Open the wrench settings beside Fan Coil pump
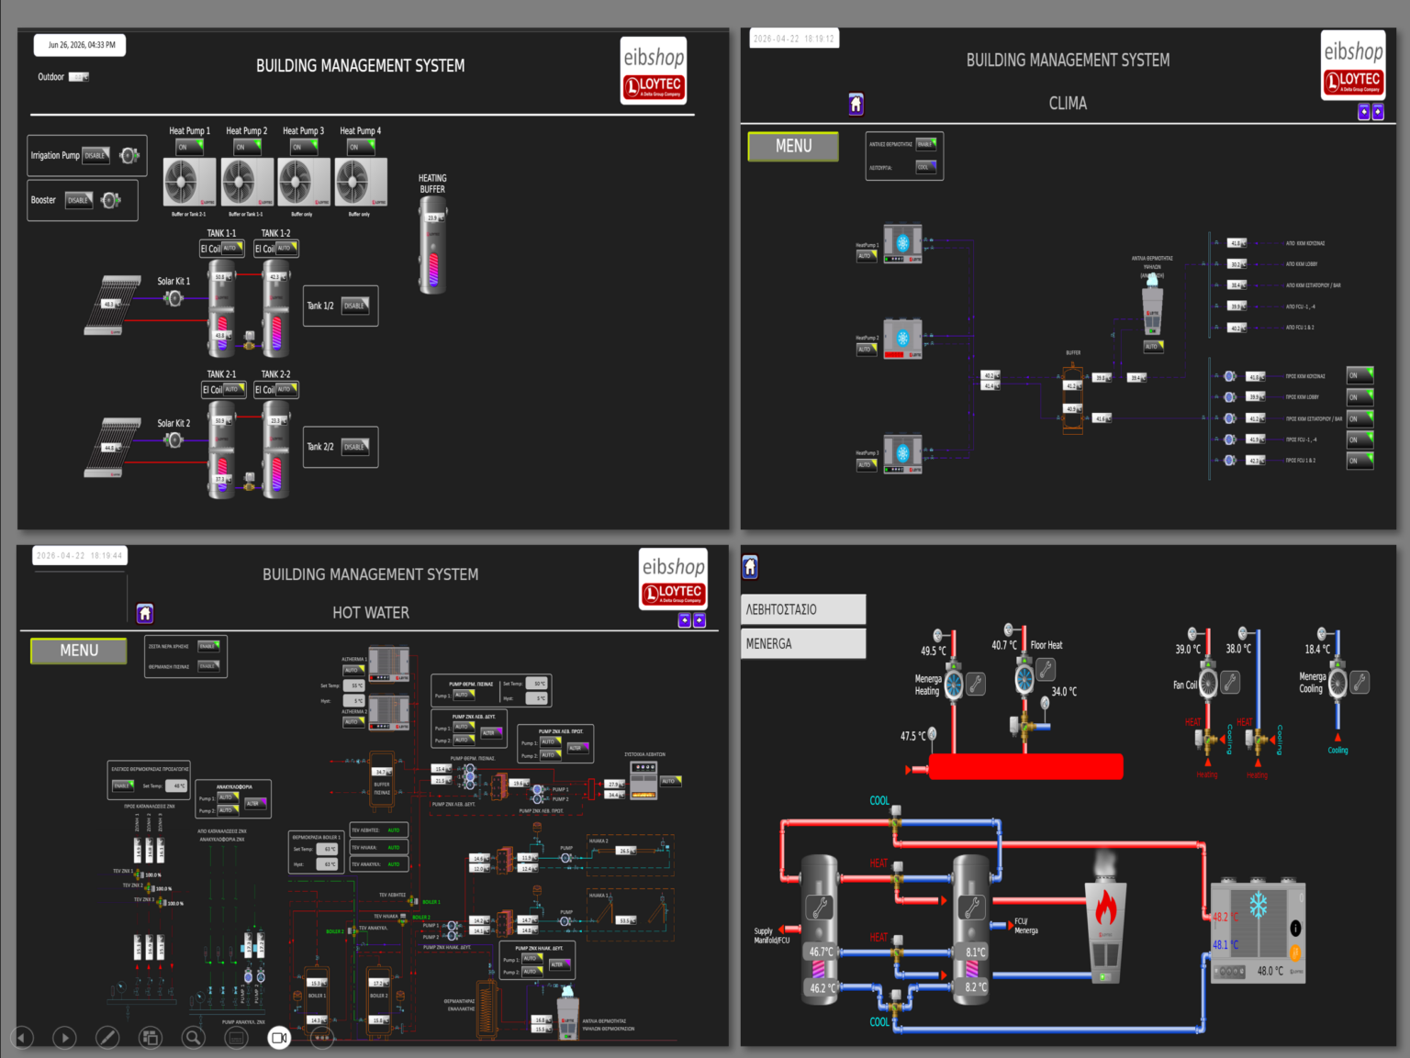 coord(1231,682)
